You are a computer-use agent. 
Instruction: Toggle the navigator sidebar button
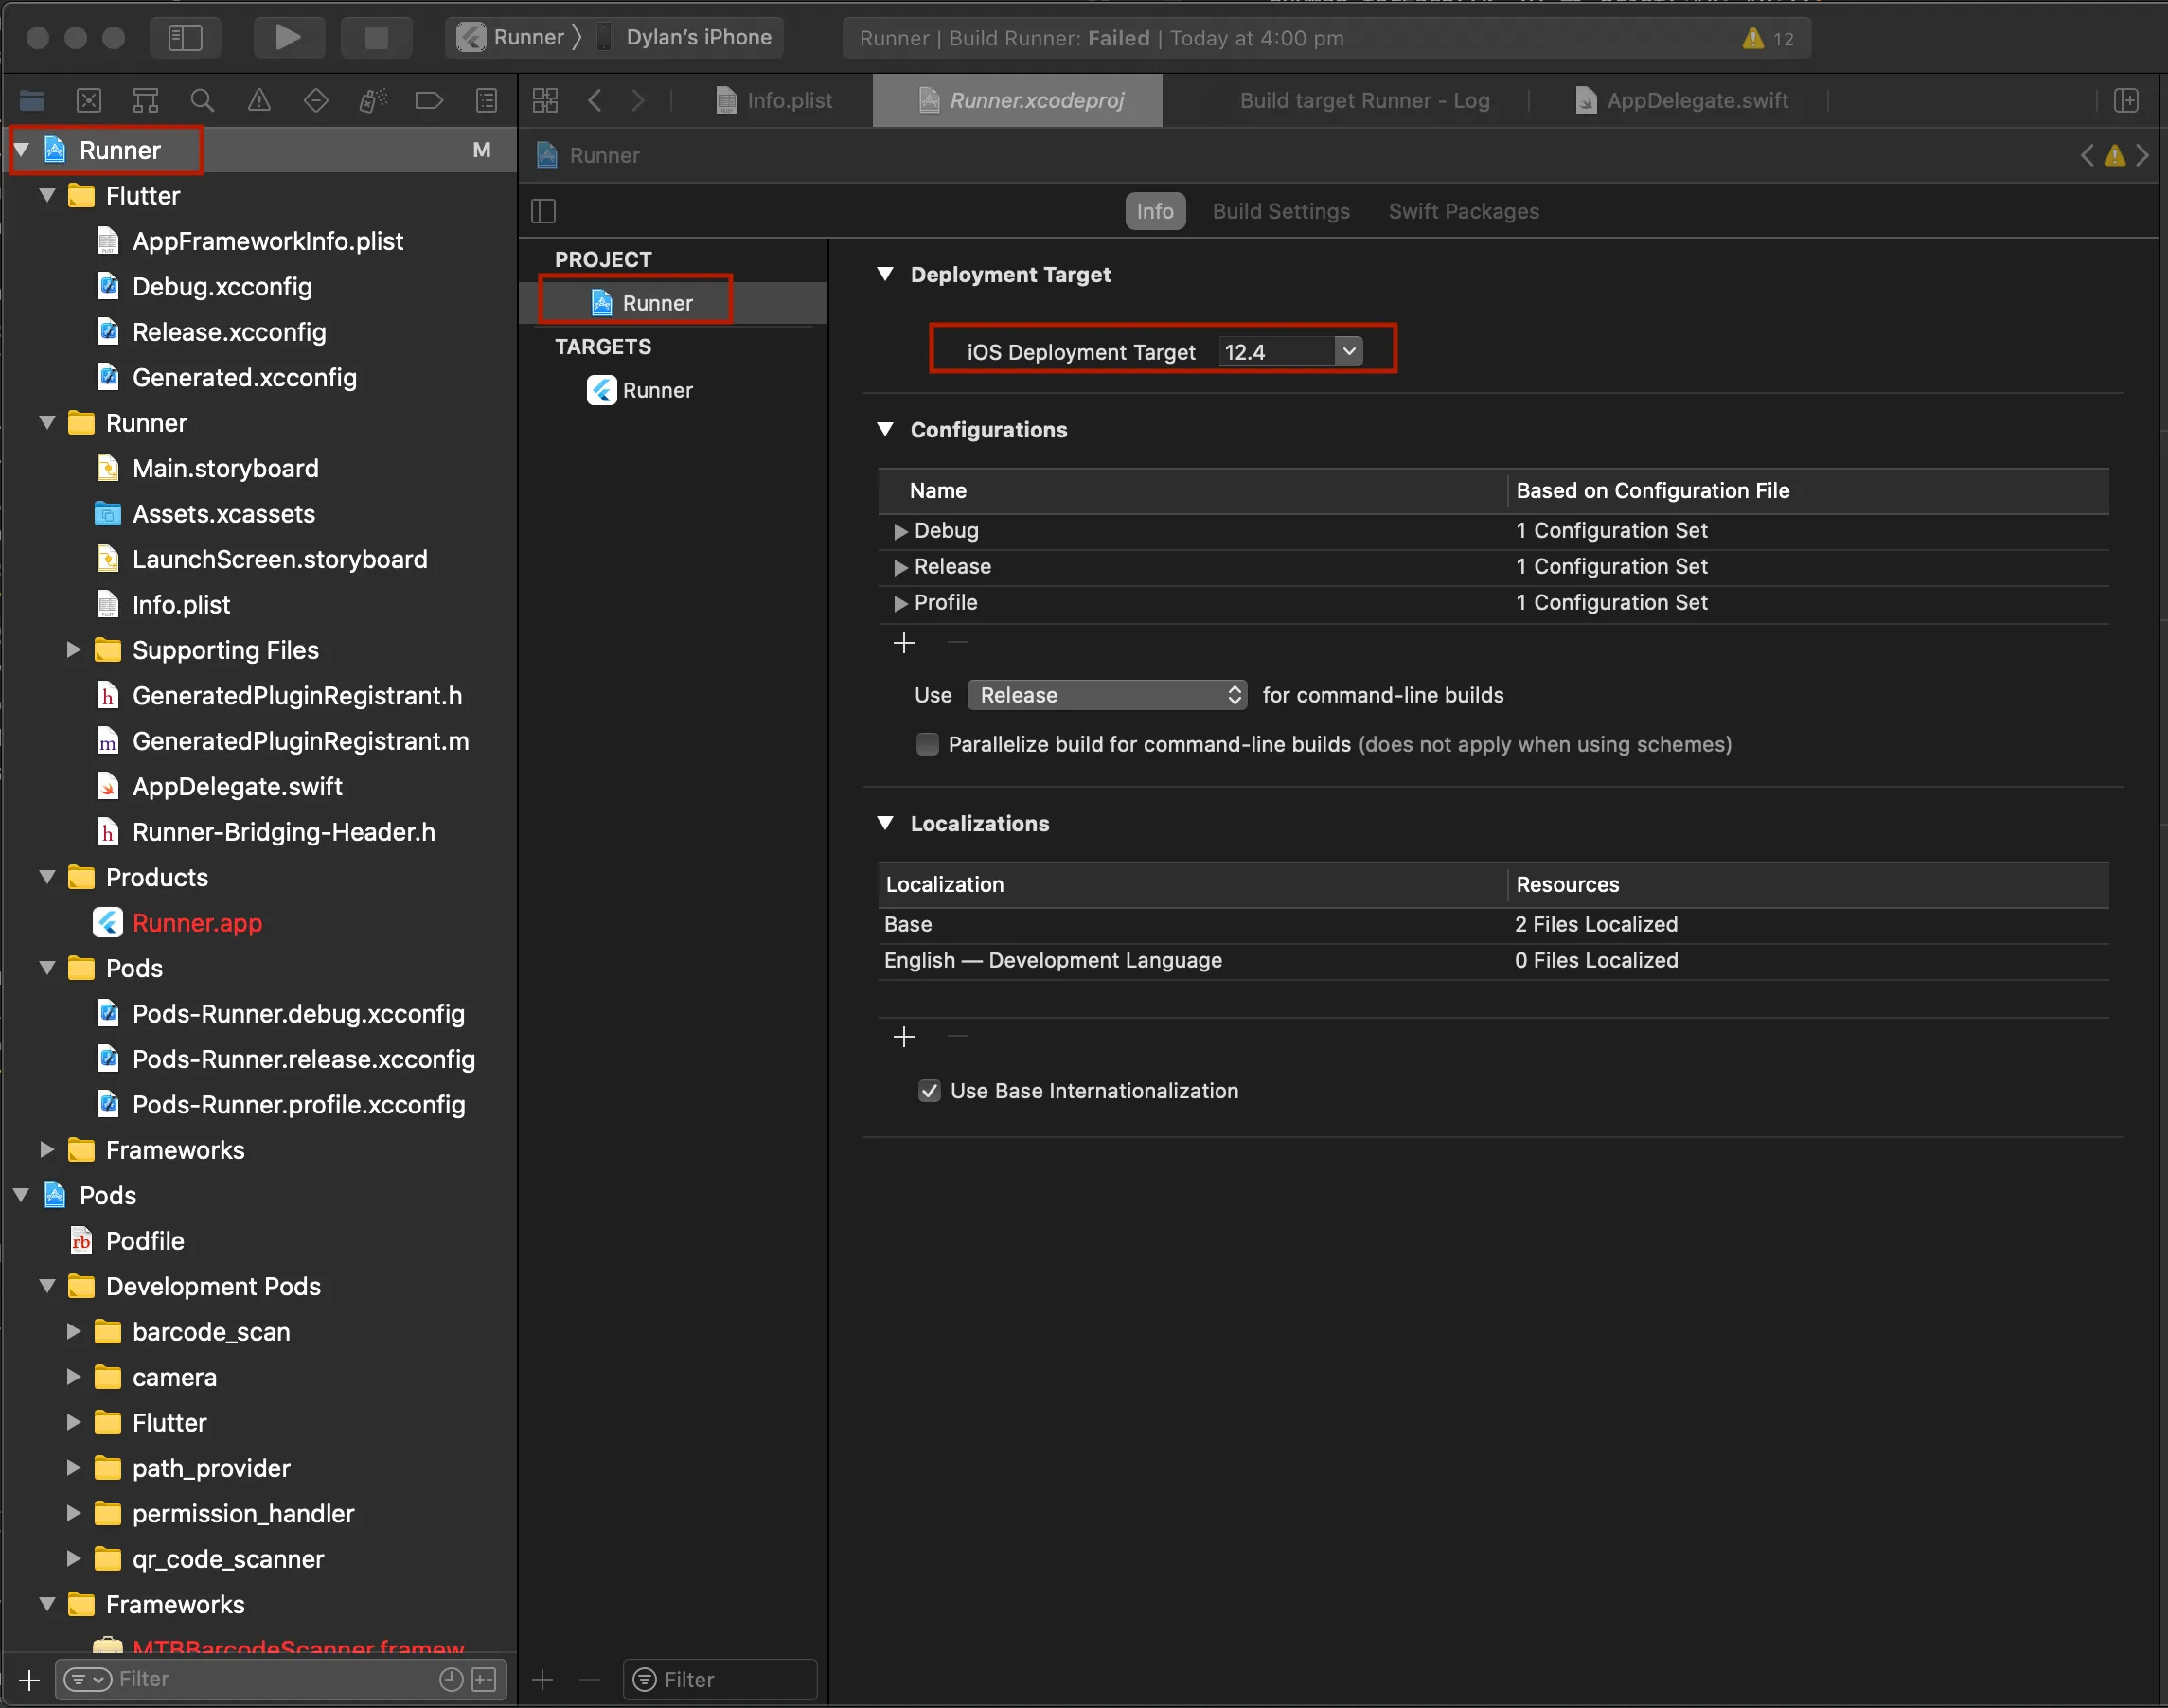[185, 38]
